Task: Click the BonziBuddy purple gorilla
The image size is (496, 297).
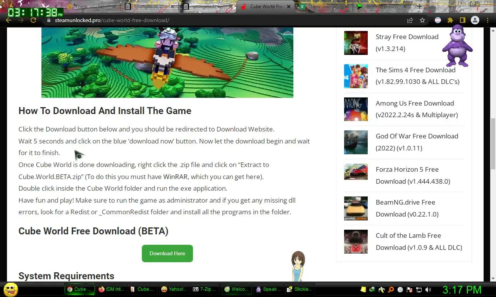Action: coord(457,46)
